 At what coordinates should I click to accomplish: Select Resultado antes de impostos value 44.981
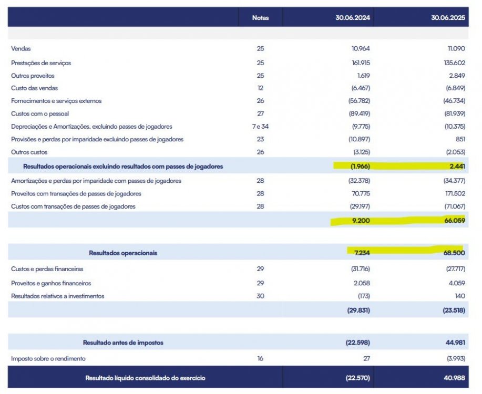pyautogui.click(x=455, y=343)
